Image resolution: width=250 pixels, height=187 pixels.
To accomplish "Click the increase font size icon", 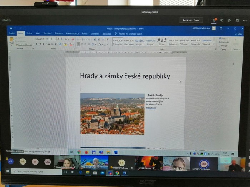I will pos(59,39).
